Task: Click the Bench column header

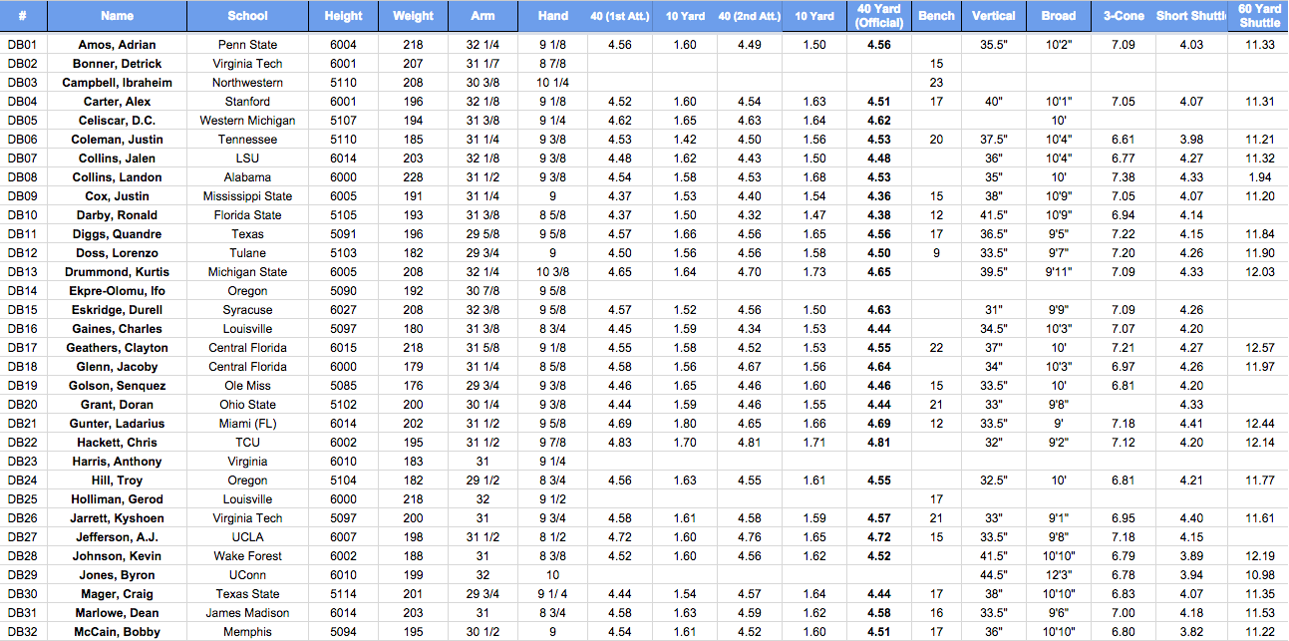Action: [x=936, y=16]
